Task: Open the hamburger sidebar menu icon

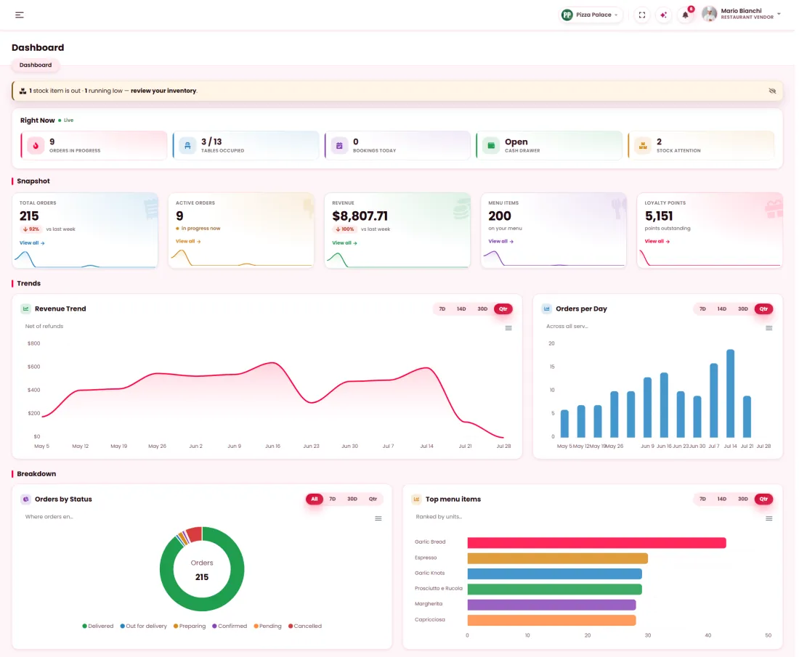Action: (20, 15)
